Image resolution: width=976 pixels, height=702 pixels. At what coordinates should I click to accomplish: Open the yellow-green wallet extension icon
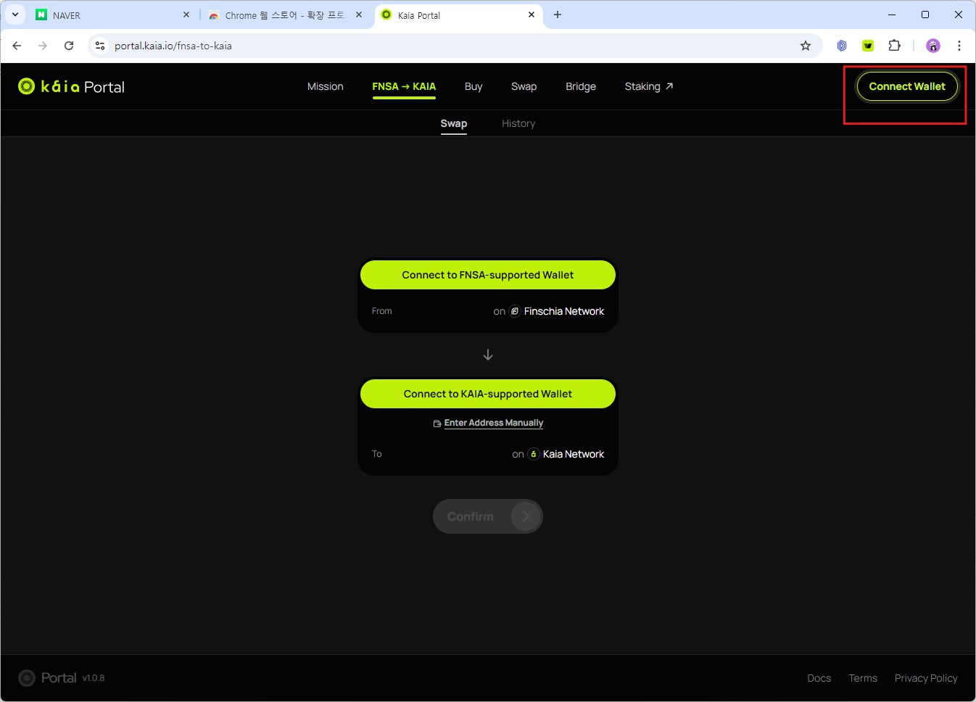click(868, 46)
